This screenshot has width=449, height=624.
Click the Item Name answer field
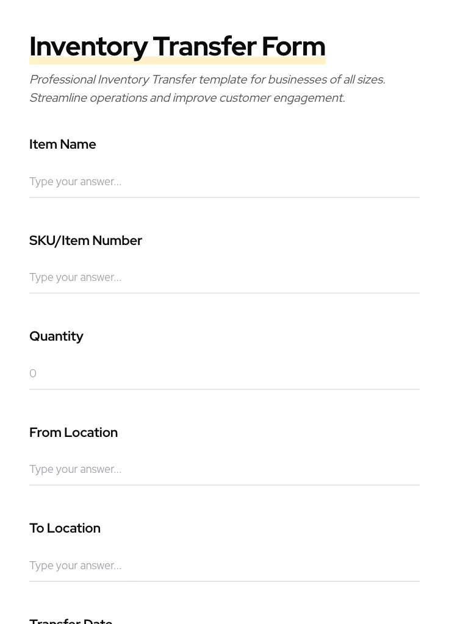point(224,182)
